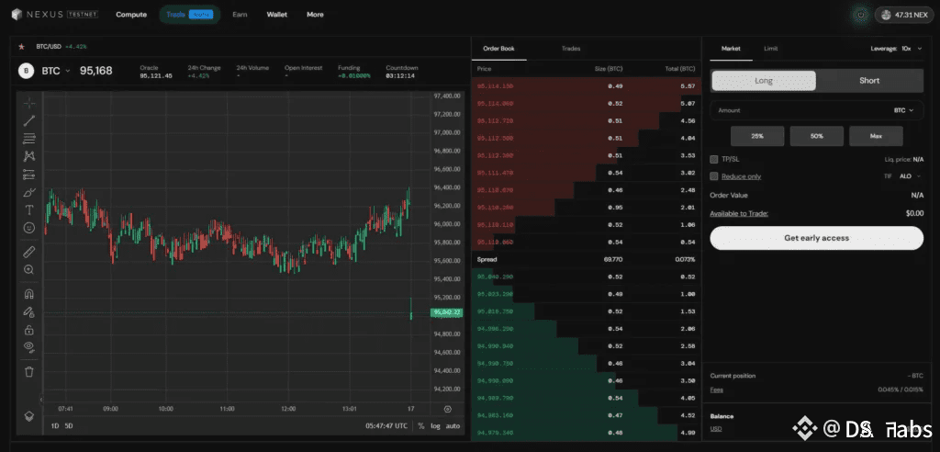This screenshot has width=940, height=452.
Task: Hide all drawings with eye icon
Action: tap(28, 346)
